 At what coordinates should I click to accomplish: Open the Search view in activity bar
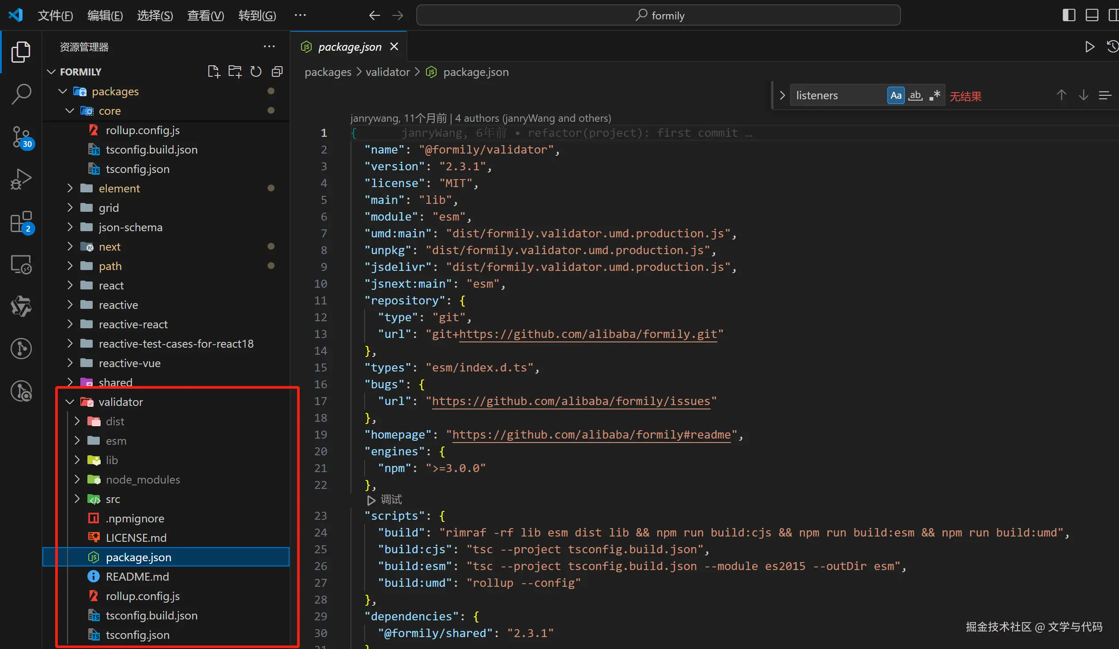(21, 94)
